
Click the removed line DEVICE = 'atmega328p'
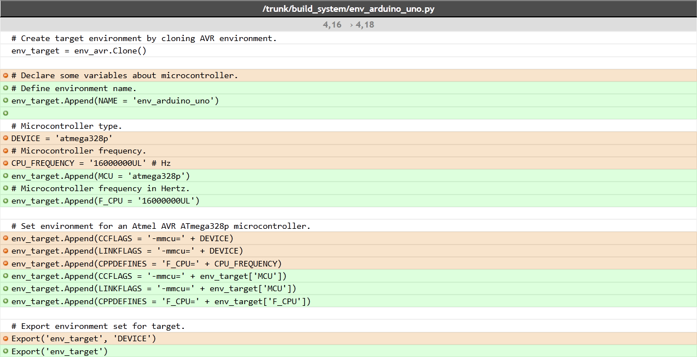tap(348, 138)
